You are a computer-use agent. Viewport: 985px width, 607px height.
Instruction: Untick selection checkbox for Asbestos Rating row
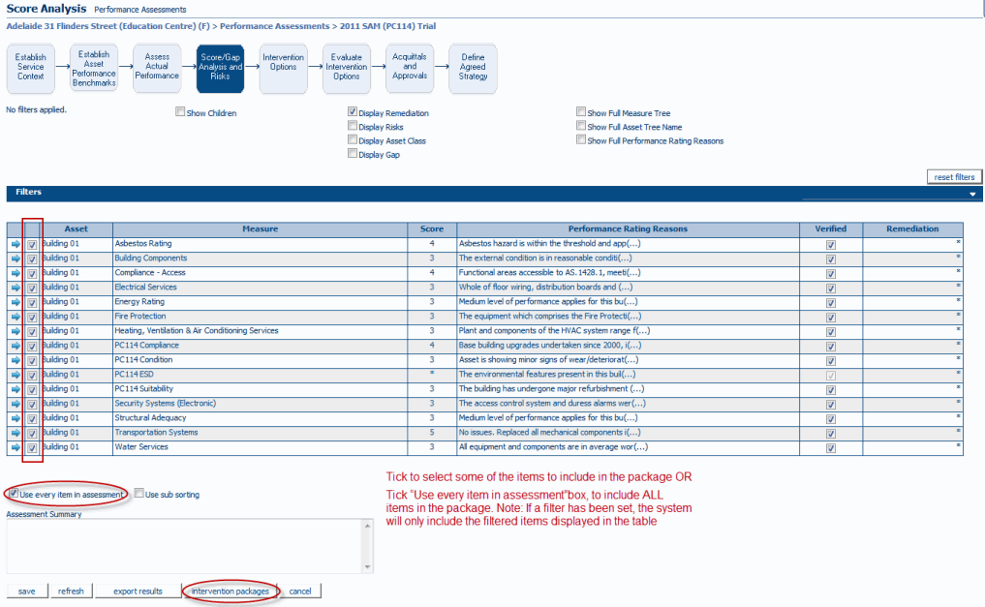(32, 245)
